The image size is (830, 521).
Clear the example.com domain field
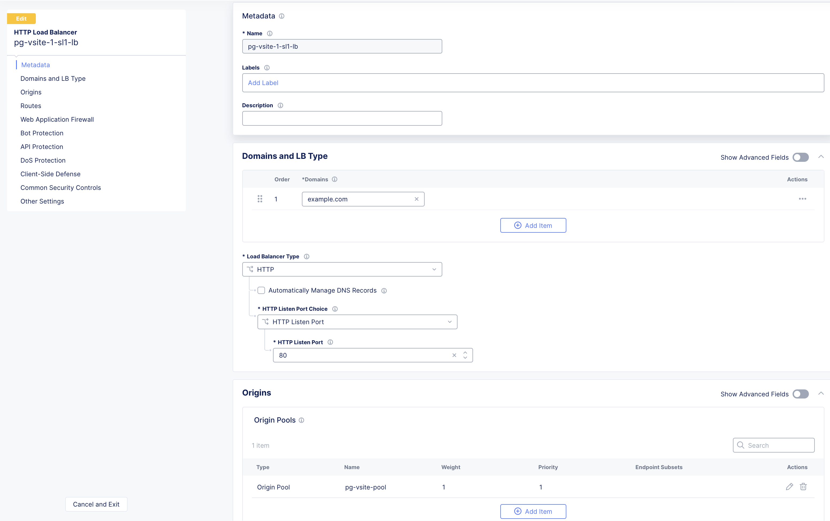click(416, 199)
